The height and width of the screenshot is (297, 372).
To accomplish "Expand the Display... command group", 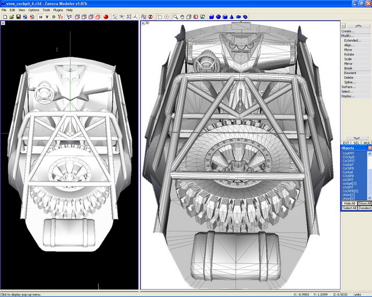I will pos(348,96).
